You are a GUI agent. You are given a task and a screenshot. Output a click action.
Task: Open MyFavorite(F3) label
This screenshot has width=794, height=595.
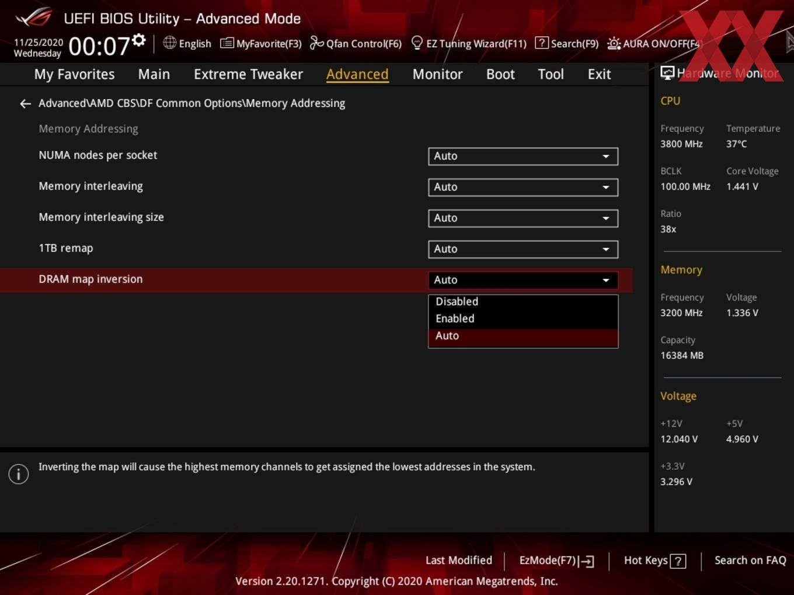coord(269,44)
